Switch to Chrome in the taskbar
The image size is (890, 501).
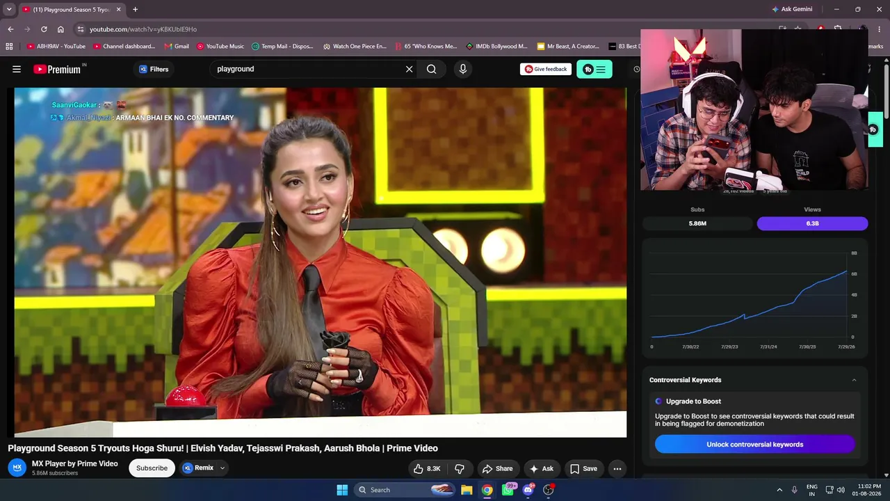click(x=487, y=490)
